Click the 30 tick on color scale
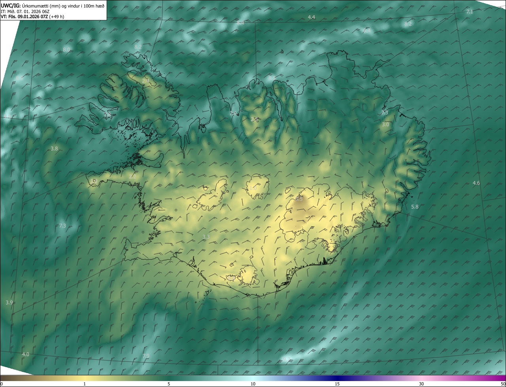Image resolution: width=506 pixels, height=387 pixels. pyautogui.click(x=421, y=384)
